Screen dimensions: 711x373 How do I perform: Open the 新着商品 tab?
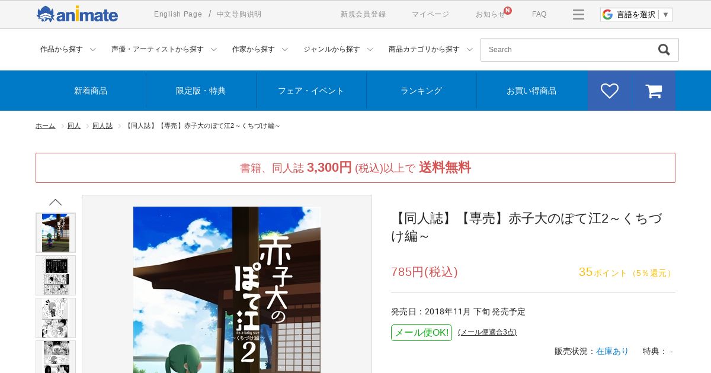(x=91, y=91)
